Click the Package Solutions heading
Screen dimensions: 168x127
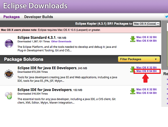[24, 59]
